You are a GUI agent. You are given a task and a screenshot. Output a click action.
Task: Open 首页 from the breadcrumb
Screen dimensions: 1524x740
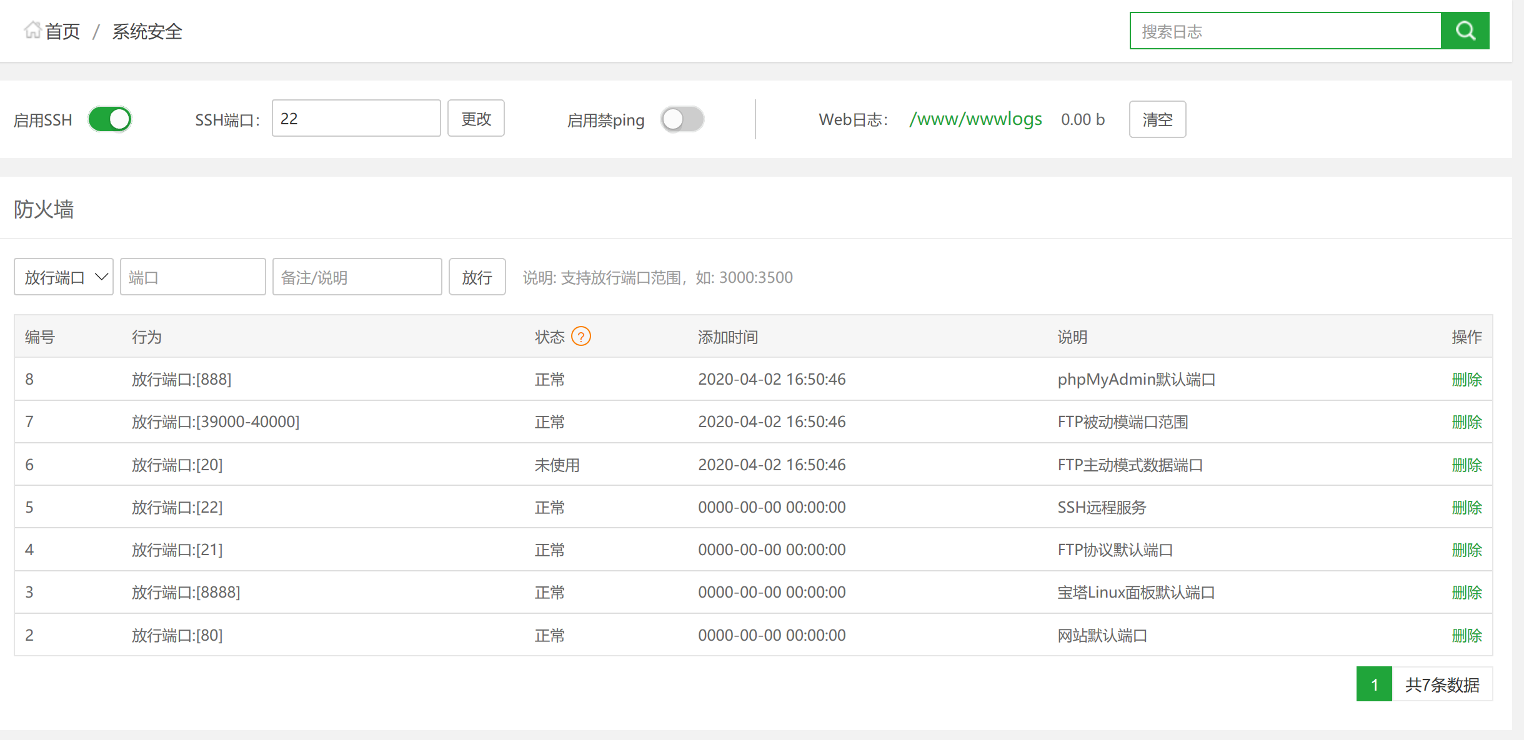(62, 31)
